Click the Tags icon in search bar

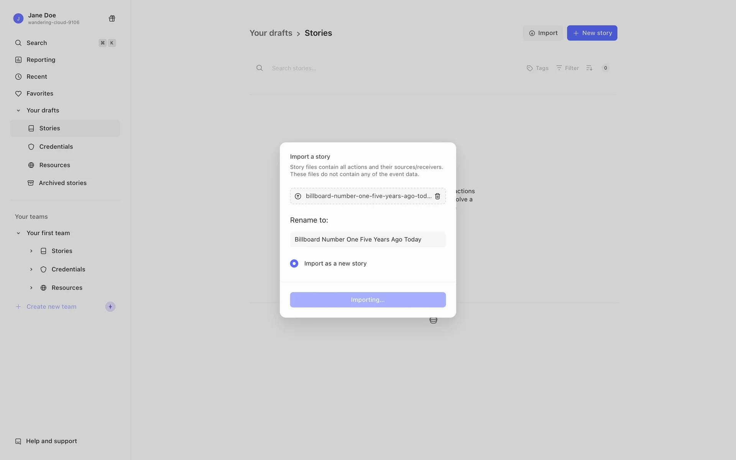click(530, 68)
